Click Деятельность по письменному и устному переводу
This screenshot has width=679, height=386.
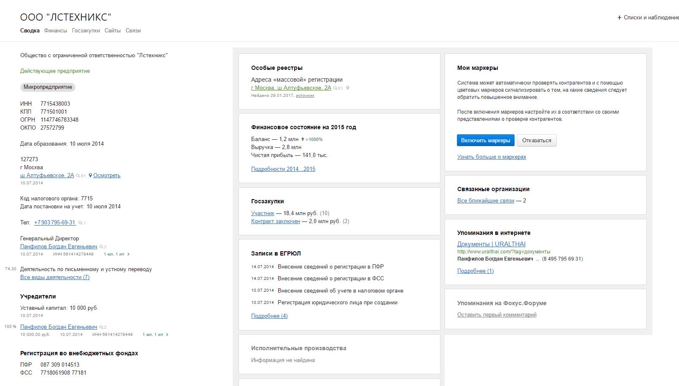(x=86, y=269)
